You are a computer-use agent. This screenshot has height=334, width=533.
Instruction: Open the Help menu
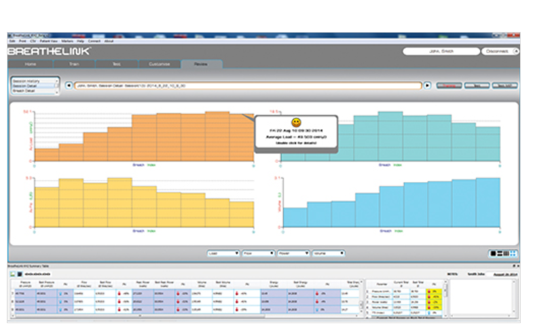80,41
